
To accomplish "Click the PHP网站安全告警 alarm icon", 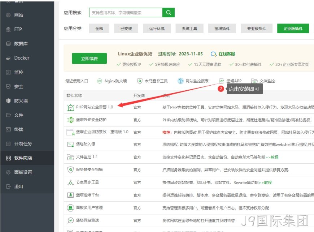I will (x=70, y=107).
